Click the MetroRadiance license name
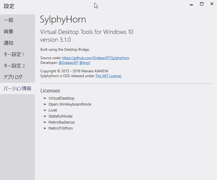This screenshot has height=180, width=217. tap(61, 122)
